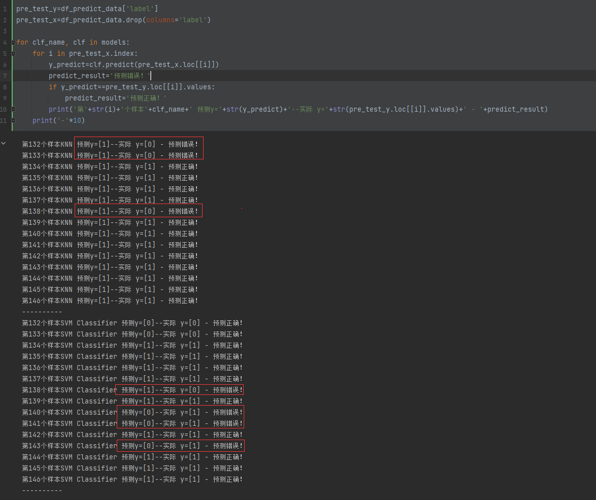Click the fold end marker at line 11
Viewport: 596px width, 500px height.
coord(13,120)
